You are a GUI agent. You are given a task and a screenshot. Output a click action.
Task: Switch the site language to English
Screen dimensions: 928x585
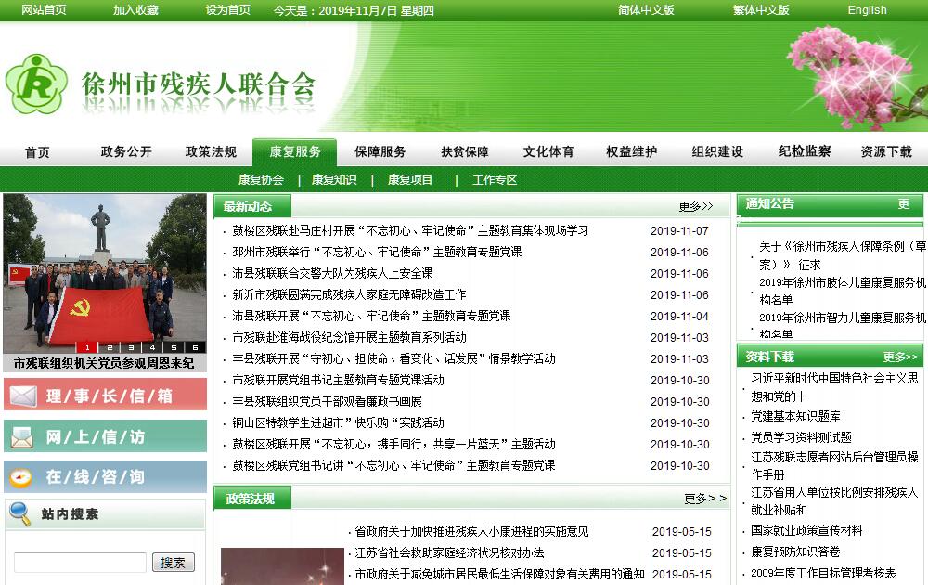(x=867, y=10)
